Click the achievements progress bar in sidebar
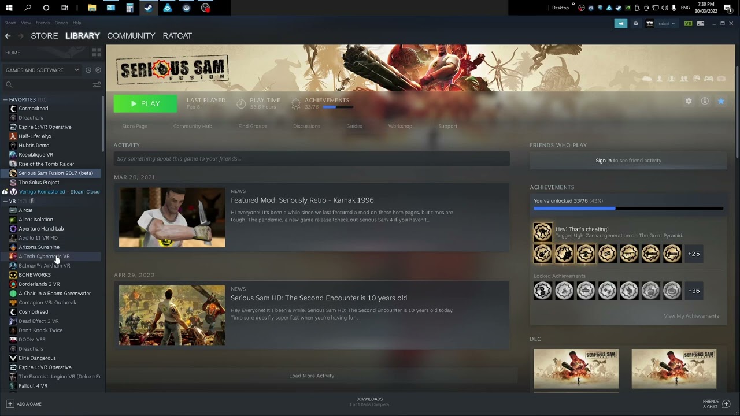740x416 pixels. [628, 209]
